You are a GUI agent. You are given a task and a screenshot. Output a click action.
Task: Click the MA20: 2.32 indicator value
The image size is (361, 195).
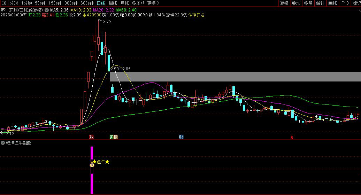click(x=103, y=10)
